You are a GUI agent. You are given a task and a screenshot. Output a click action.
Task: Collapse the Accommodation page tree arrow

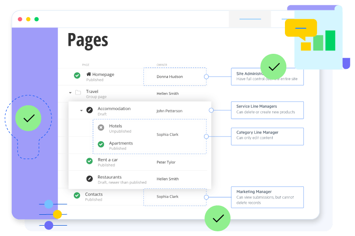pyautogui.click(x=81, y=110)
